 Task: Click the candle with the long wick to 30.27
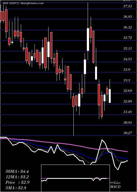pos(73,102)
